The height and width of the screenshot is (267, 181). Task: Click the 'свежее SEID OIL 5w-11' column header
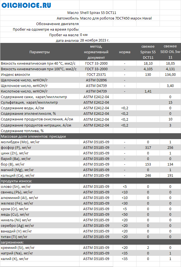pyautogui.click(x=170, y=52)
